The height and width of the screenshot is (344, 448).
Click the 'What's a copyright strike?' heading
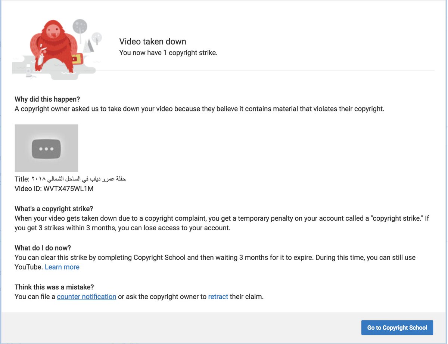point(54,209)
